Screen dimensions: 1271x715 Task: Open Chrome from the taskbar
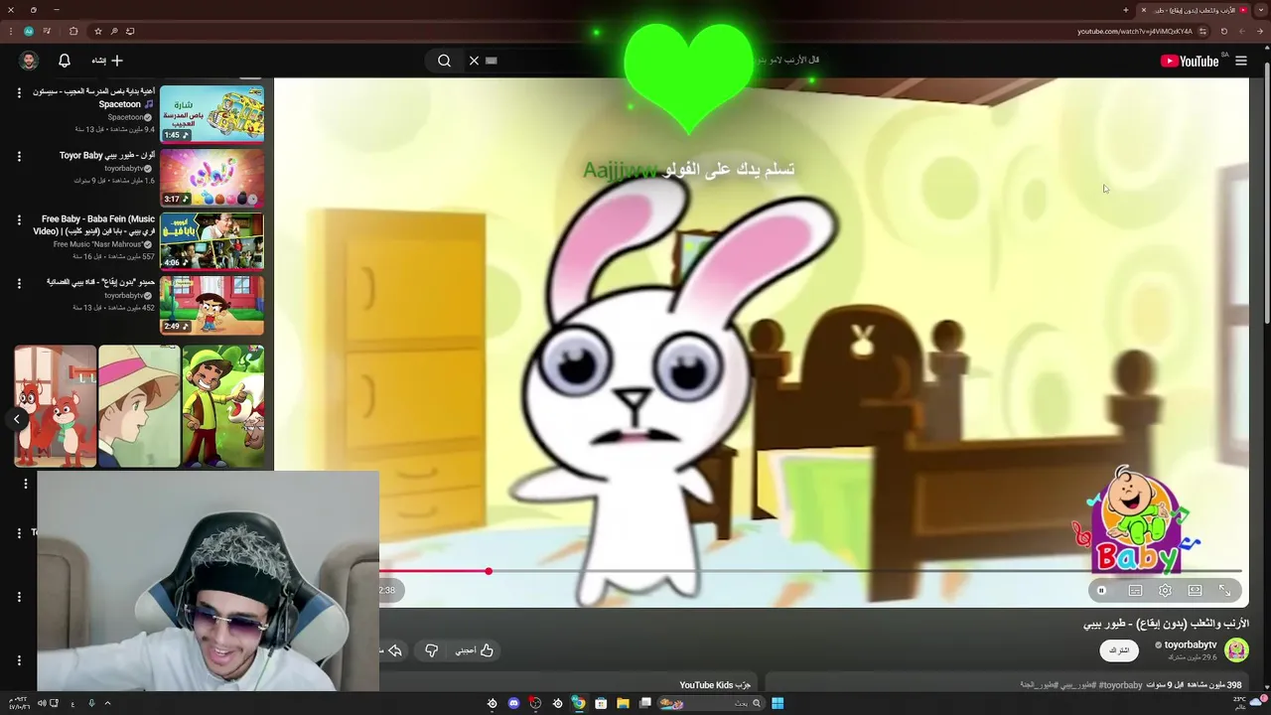(578, 703)
